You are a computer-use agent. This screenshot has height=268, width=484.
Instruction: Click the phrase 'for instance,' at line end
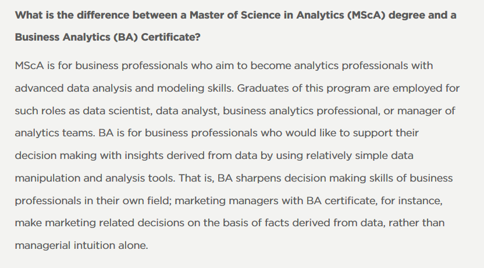point(411,201)
